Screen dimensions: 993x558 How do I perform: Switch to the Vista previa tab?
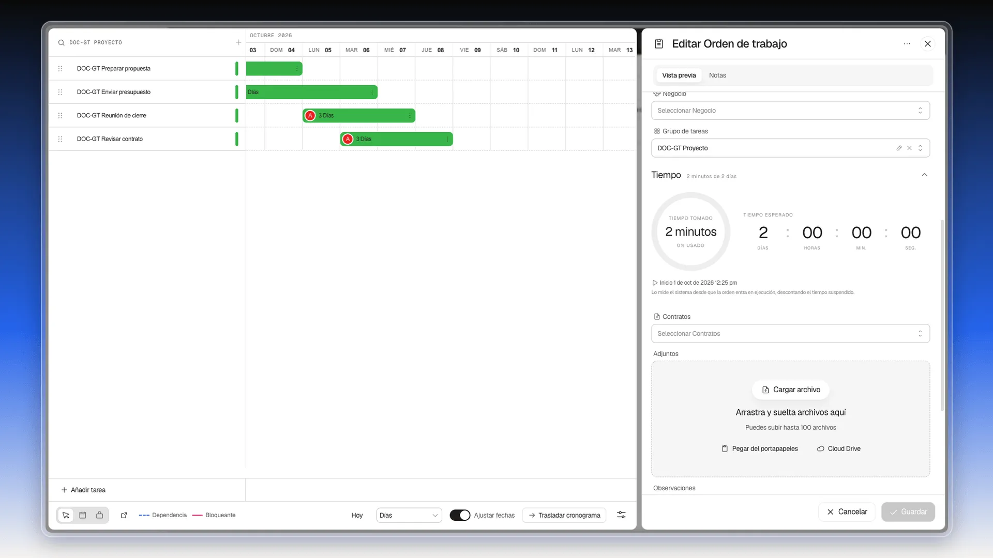(679, 75)
